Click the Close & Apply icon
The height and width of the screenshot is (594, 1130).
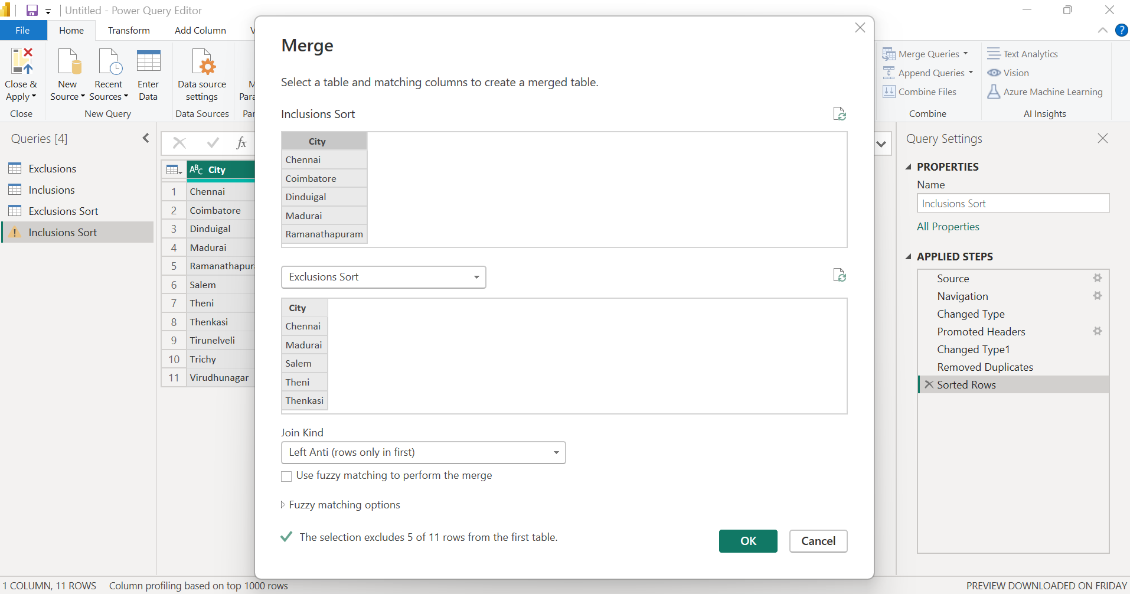pos(22,61)
